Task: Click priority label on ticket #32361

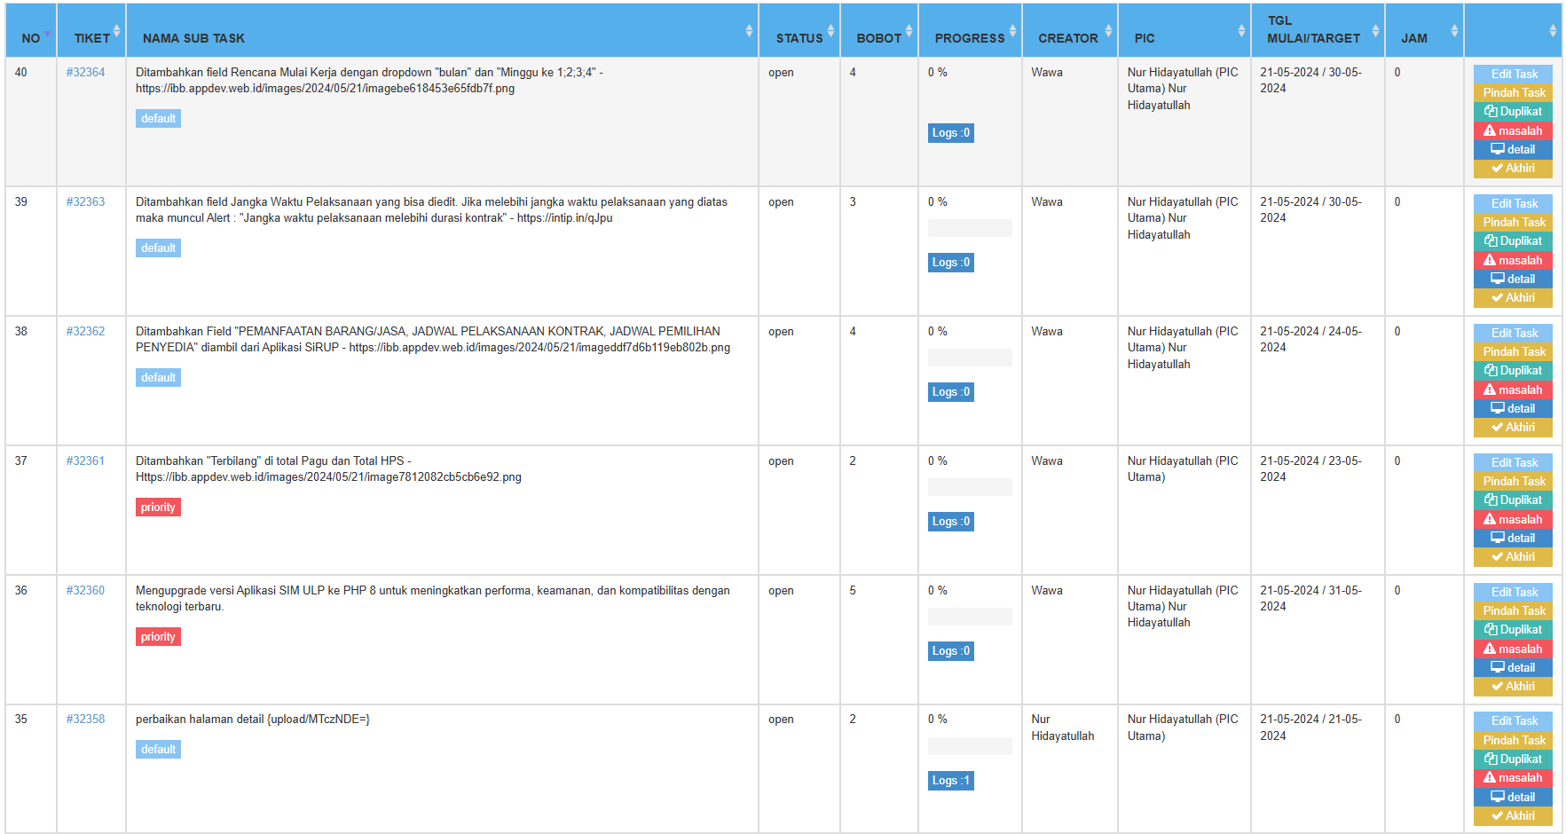Action: 158,507
